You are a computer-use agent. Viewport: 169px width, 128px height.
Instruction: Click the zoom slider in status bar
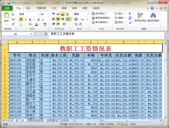[x=151, y=124]
